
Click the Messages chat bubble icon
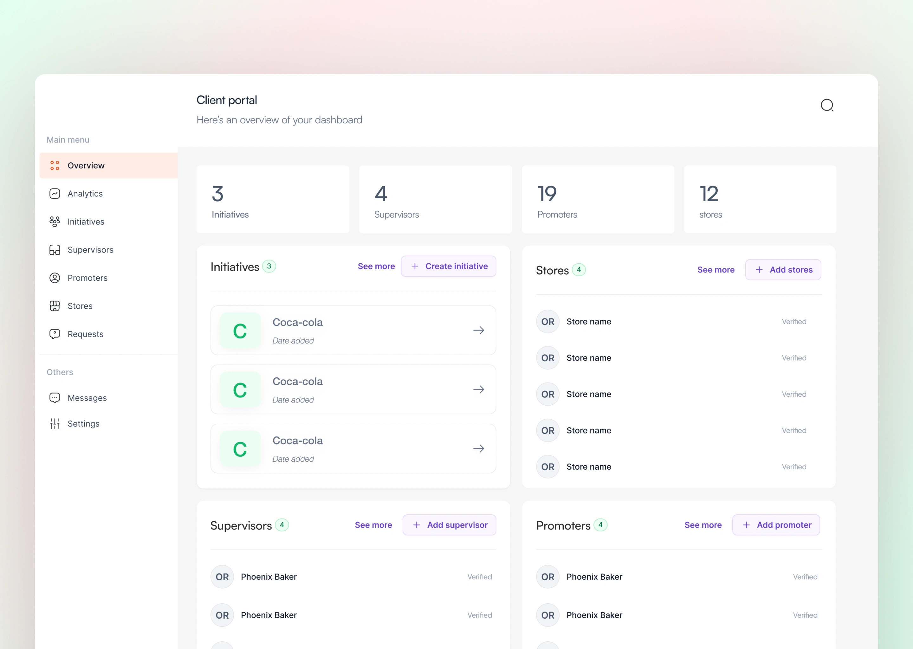(x=55, y=398)
